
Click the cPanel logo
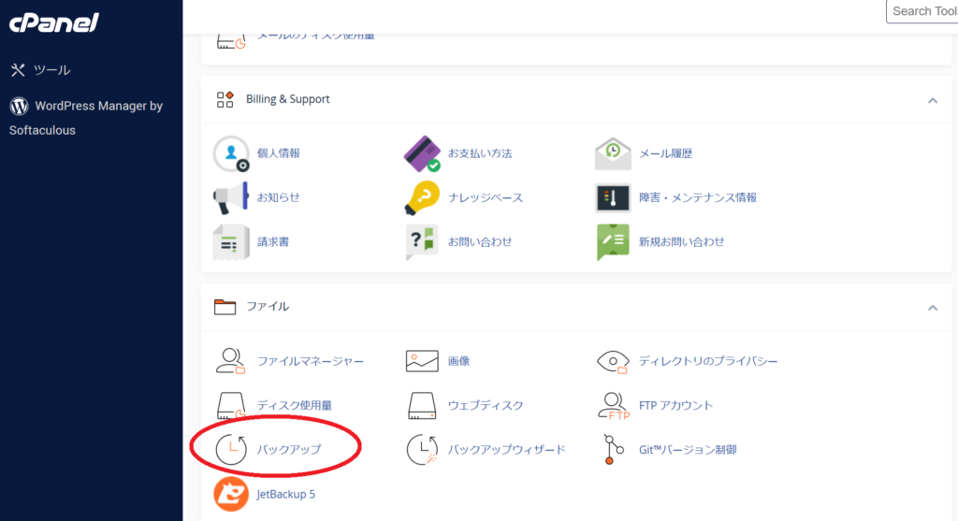pos(53,23)
